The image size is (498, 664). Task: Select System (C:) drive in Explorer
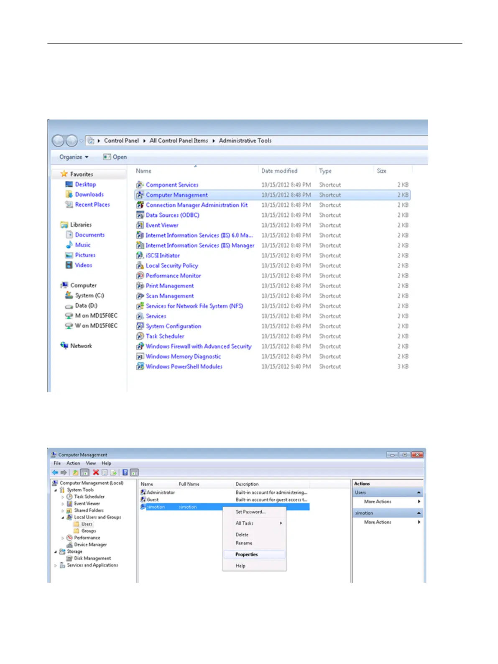coord(89,295)
